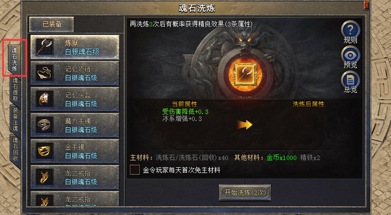Click the 已装备 button
The height and width of the screenshot is (215, 391).
point(51,24)
